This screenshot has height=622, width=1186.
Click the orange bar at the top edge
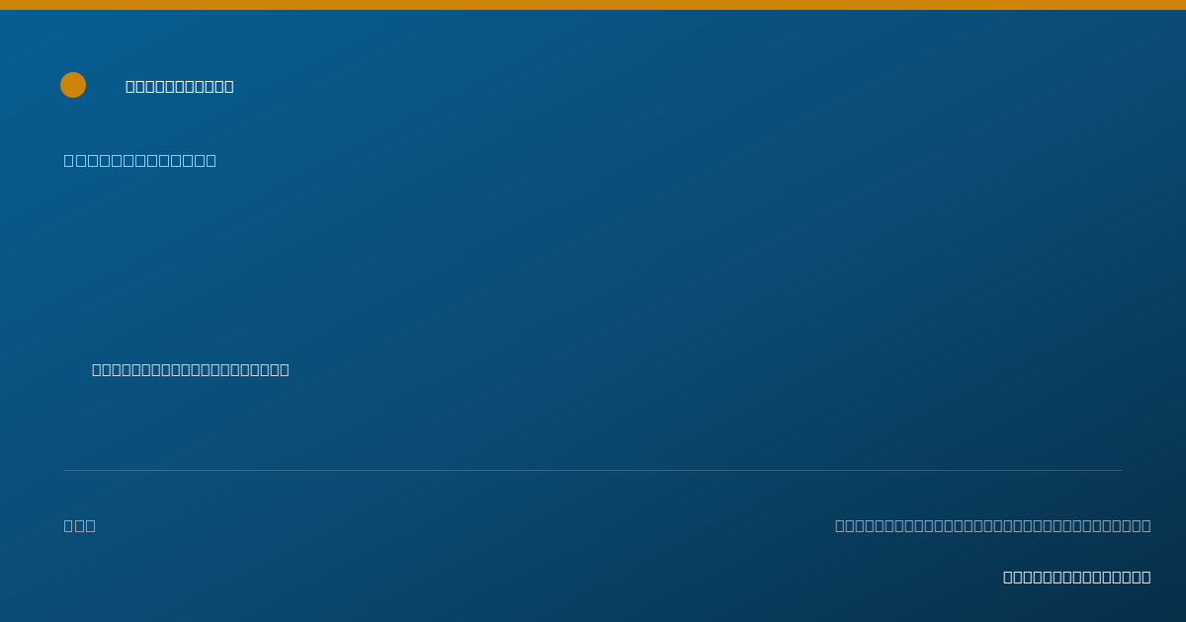(593, 5)
